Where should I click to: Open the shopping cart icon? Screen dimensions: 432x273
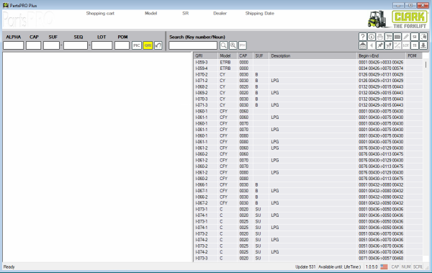point(389,37)
